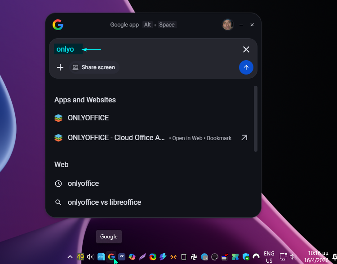Open the clock showing 10:16 and 16/4/2026
337x264 pixels.
tap(316, 257)
